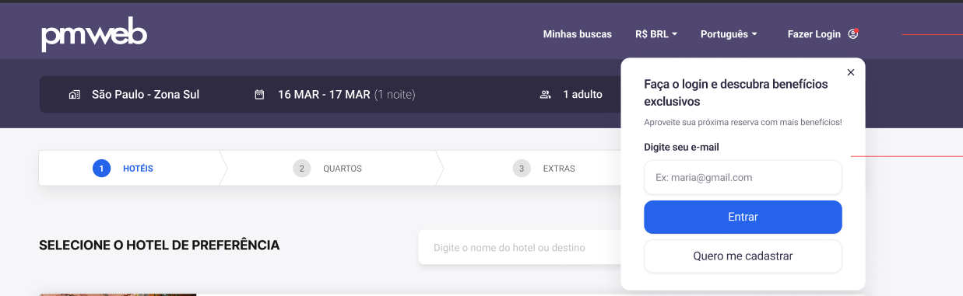The height and width of the screenshot is (296, 963).
Task: Click the user profile icon beside Fazer Login
Action: pyautogui.click(x=854, y=33)
